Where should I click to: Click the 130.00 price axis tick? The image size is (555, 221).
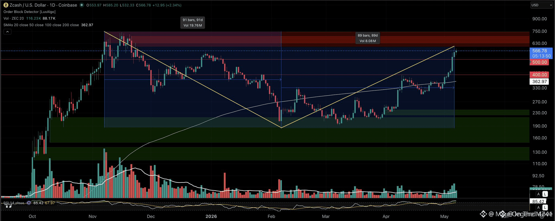pos(540,152)
